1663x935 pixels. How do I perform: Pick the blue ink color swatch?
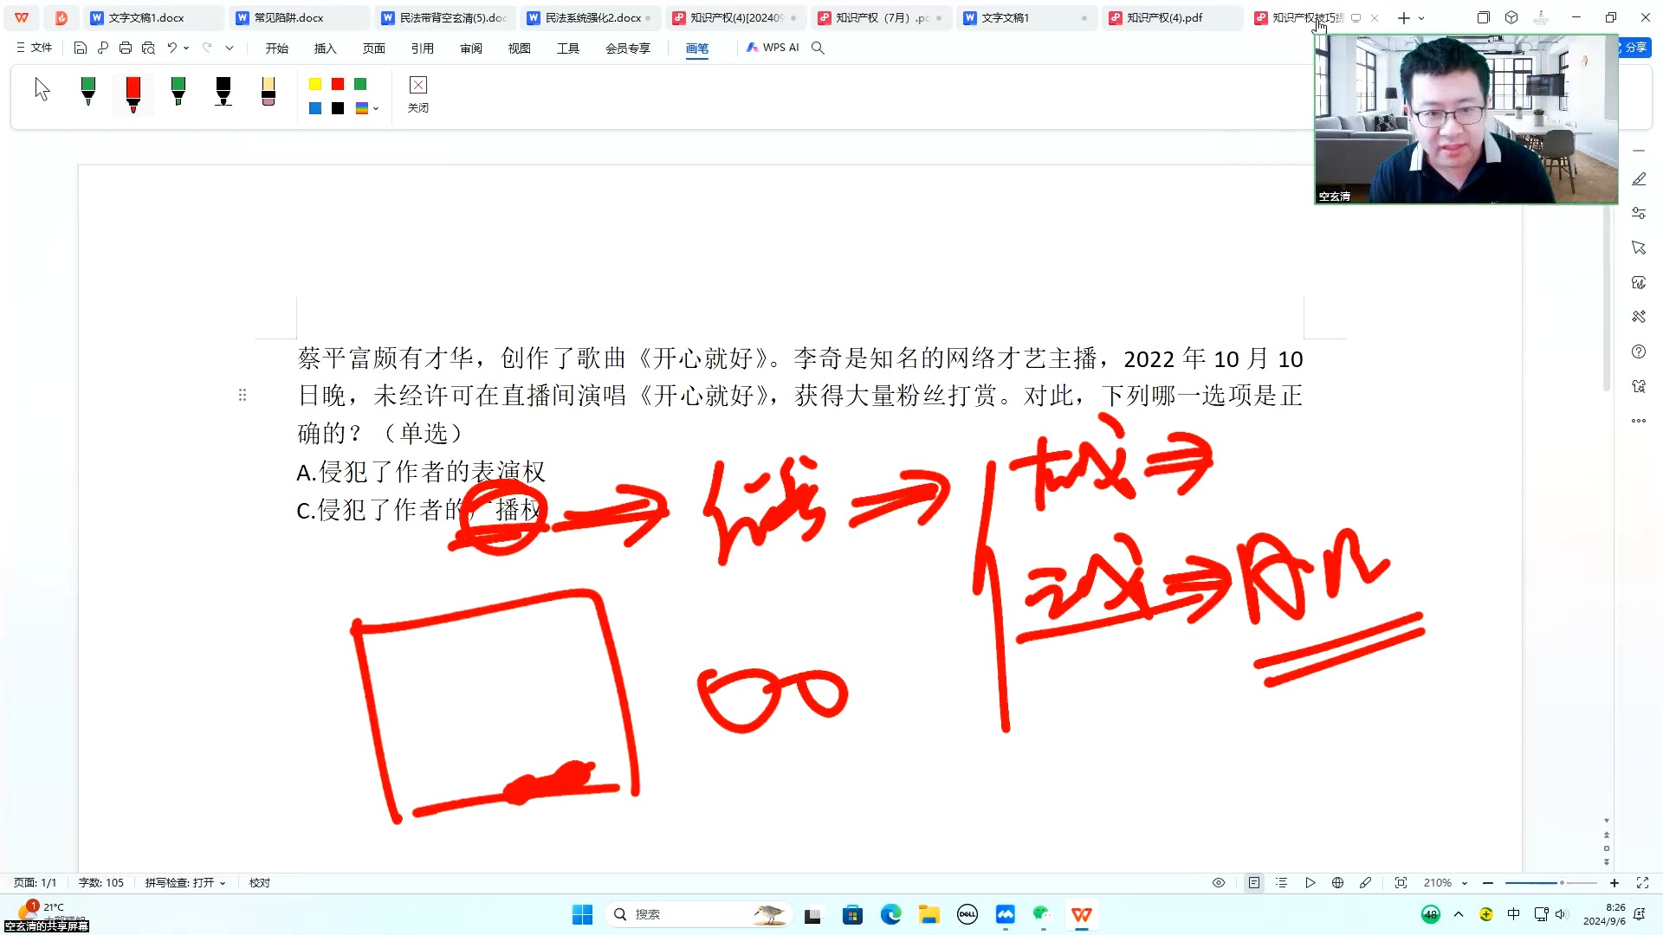click(x=315, y=108)
